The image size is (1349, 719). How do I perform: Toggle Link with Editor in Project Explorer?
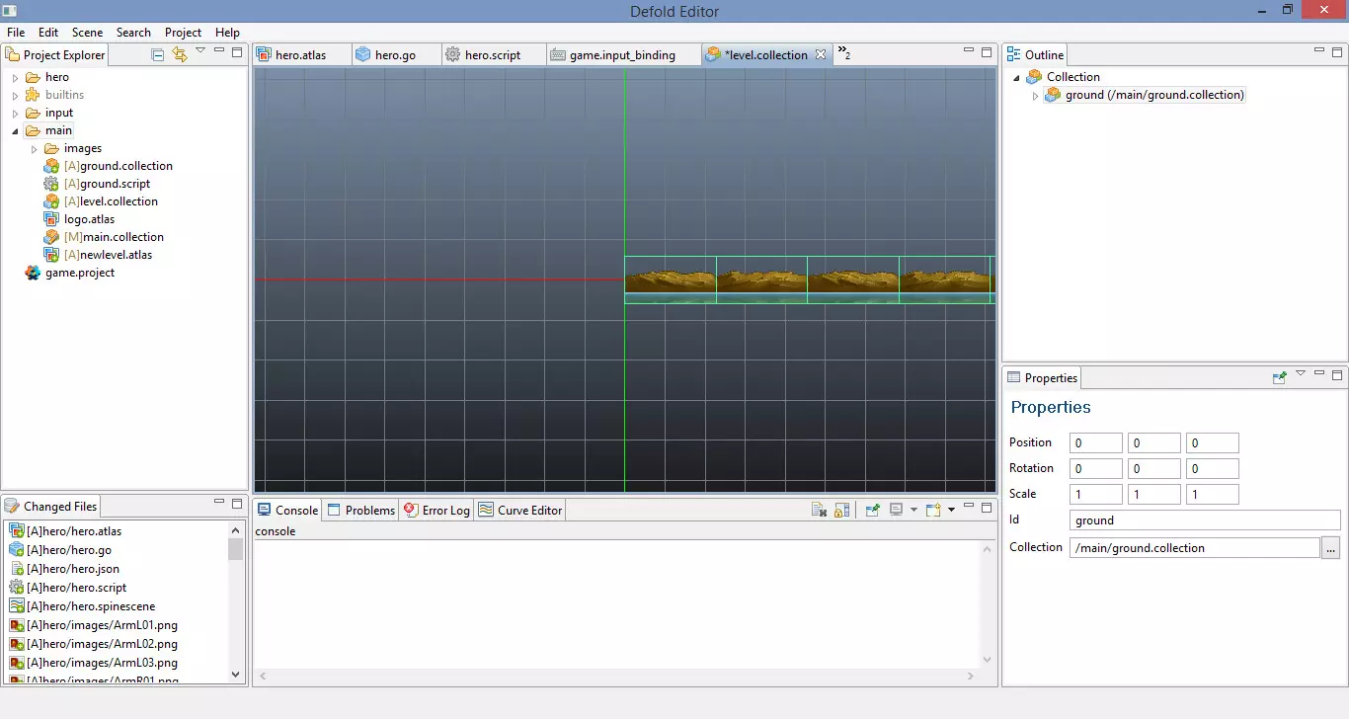179,55
